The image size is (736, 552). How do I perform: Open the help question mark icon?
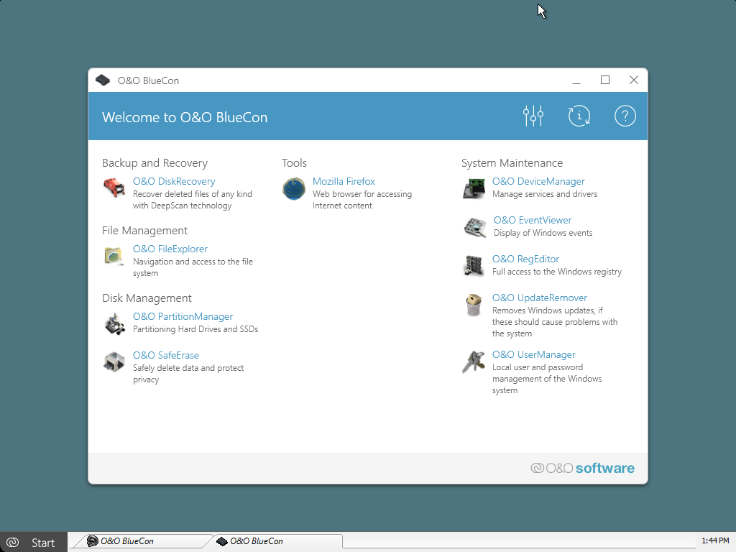point(625,116)
